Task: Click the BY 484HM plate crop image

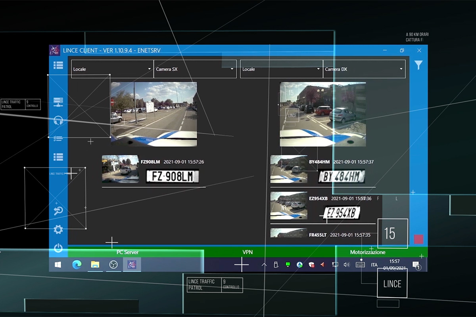Action: [342, 176]
